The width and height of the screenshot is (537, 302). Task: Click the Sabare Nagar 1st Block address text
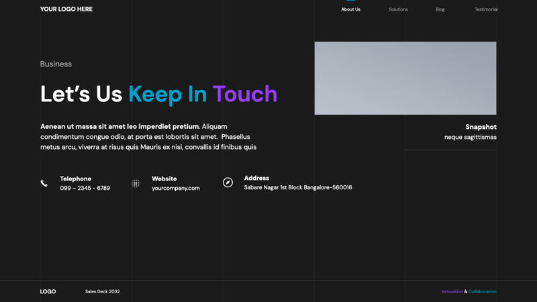[298, 187]
